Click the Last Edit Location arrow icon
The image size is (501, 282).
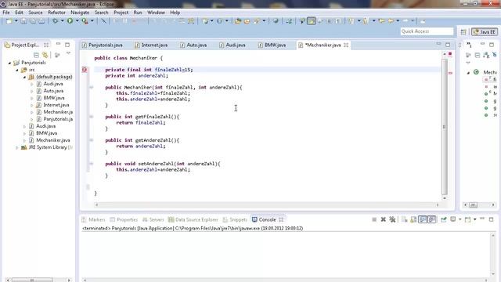pos(381,21)
